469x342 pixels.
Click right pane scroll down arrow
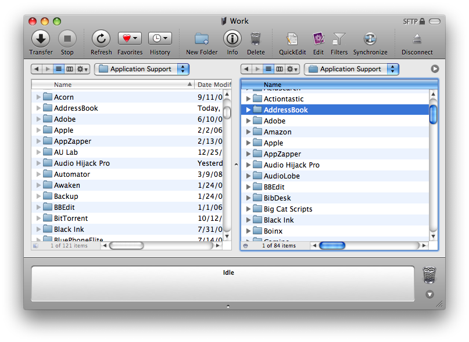pos(433,237)
